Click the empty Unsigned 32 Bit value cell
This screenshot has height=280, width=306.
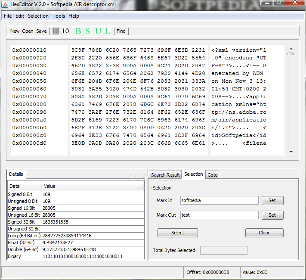click(x=93, y=229)
